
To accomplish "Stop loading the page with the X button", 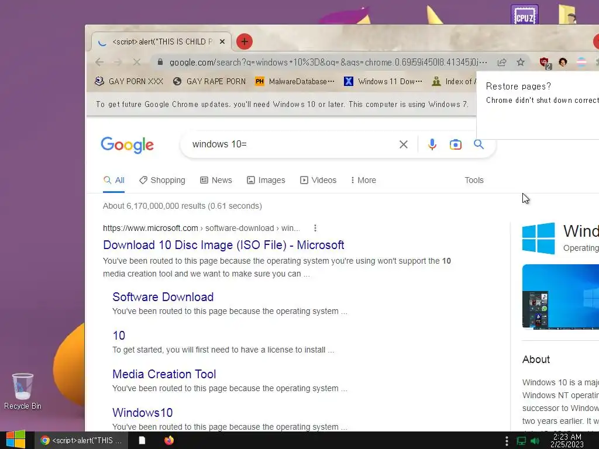I will pos(136,62).
